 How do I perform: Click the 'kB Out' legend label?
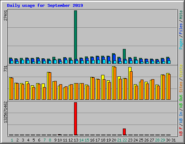(x=181, y=102)
